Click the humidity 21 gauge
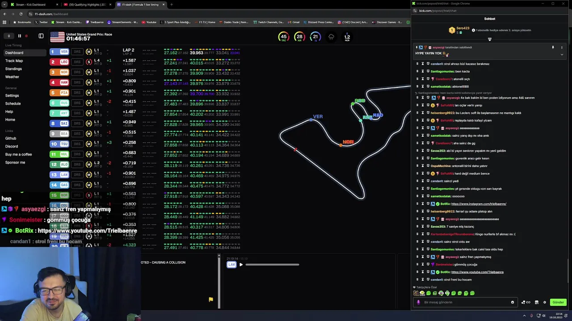The image size is (572, 321). 315,37
